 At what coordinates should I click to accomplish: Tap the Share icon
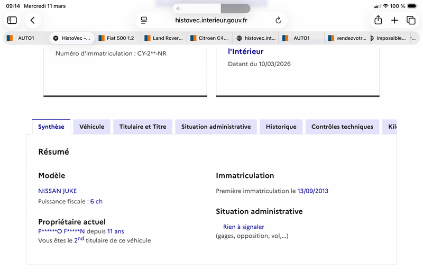click(x=378, y=20)
